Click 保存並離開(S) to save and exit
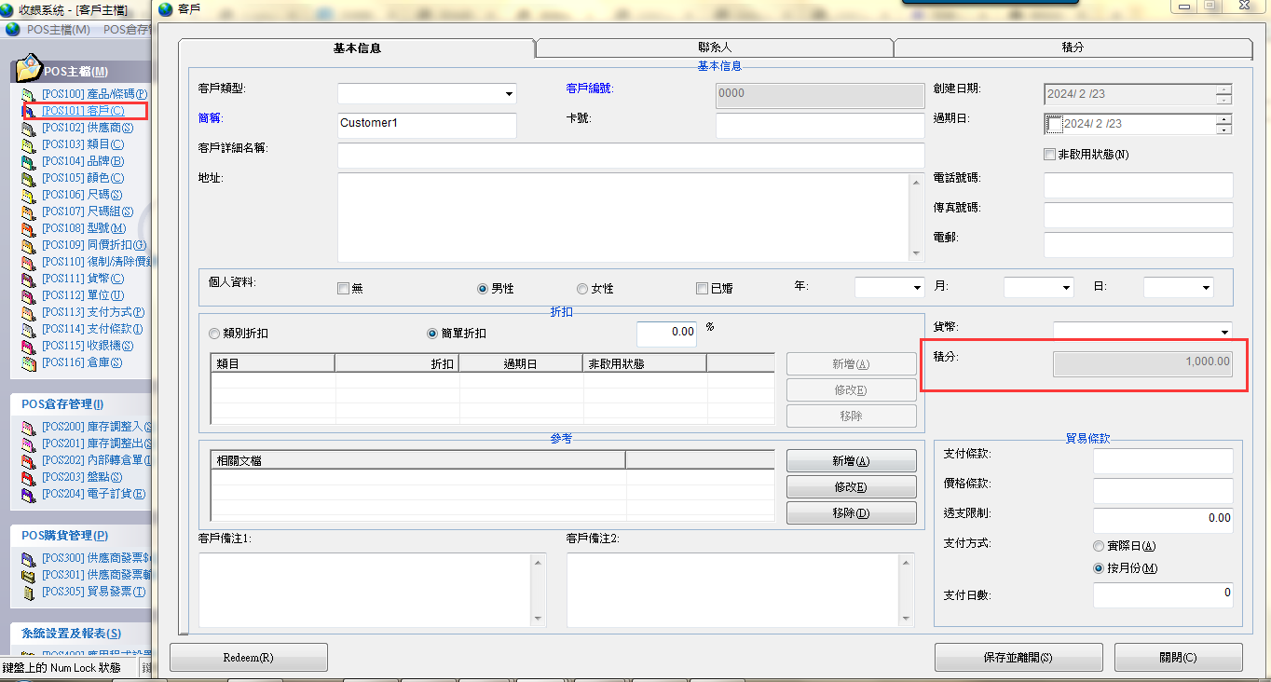1271x682 pixels. click(x=1018, y=658)
